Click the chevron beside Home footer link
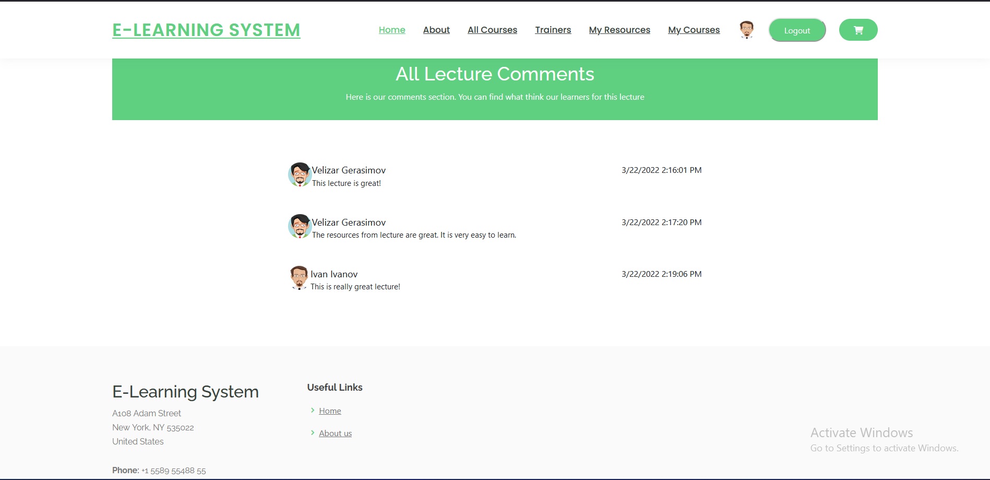The height and width of the screenshot is (480, 990). (x=313, y=411)
